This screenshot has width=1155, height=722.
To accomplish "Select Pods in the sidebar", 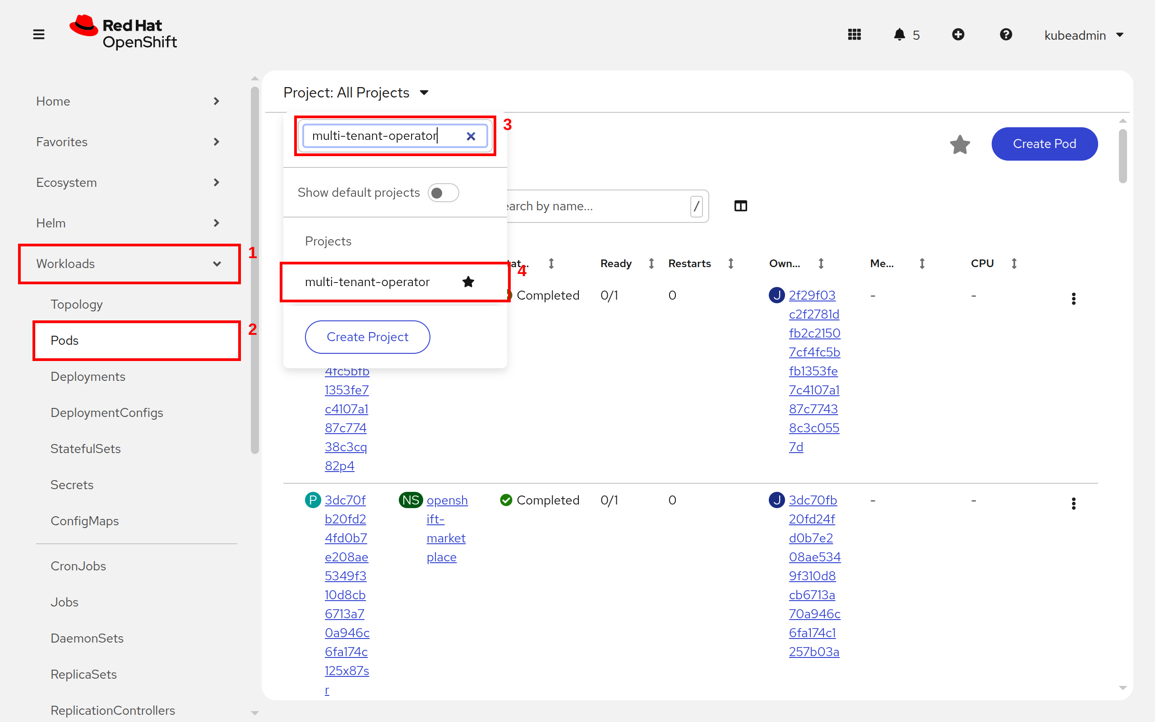I will (136, 340).
